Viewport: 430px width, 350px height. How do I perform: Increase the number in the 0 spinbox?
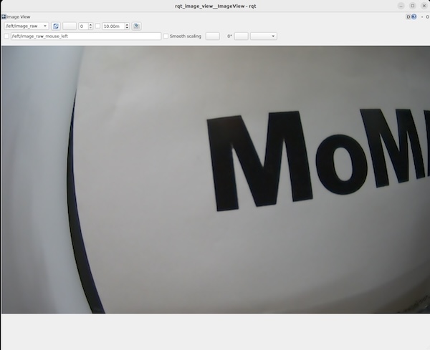click(x=90, y=24)
